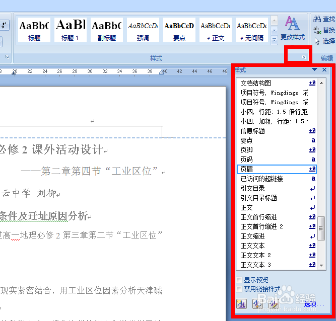336x321 pixels.
Task: Enable the 禁用链接样式 checkbox
Action: pos(239,289)
